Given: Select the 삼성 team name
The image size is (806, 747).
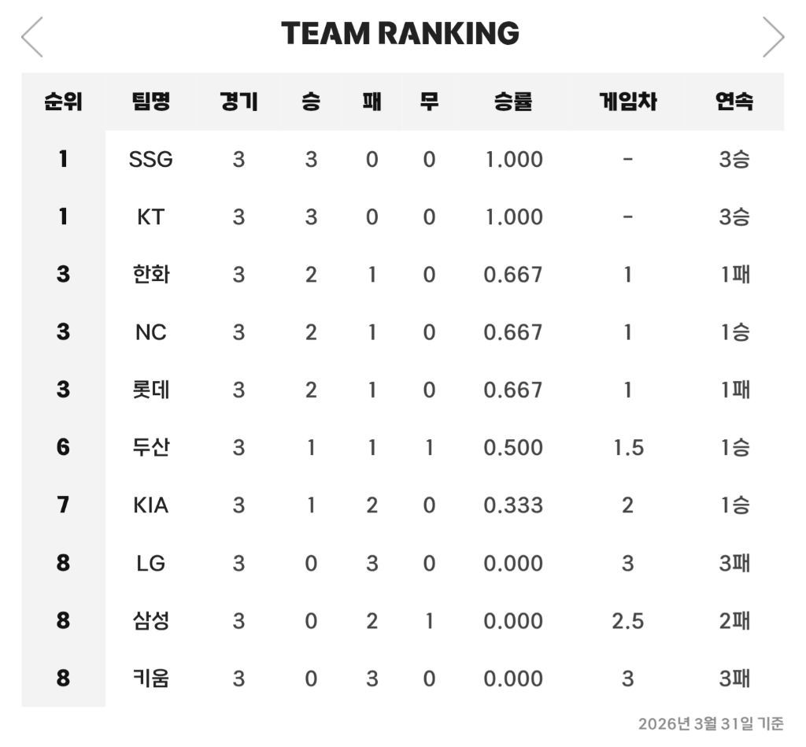Looking at the screenshot, I should pyautogui.click(x=150, y=620).
